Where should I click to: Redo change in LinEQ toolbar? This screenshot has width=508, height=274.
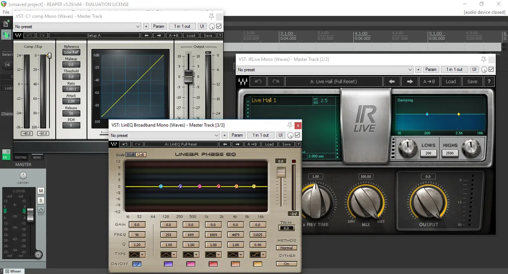(x=138, y=144)
